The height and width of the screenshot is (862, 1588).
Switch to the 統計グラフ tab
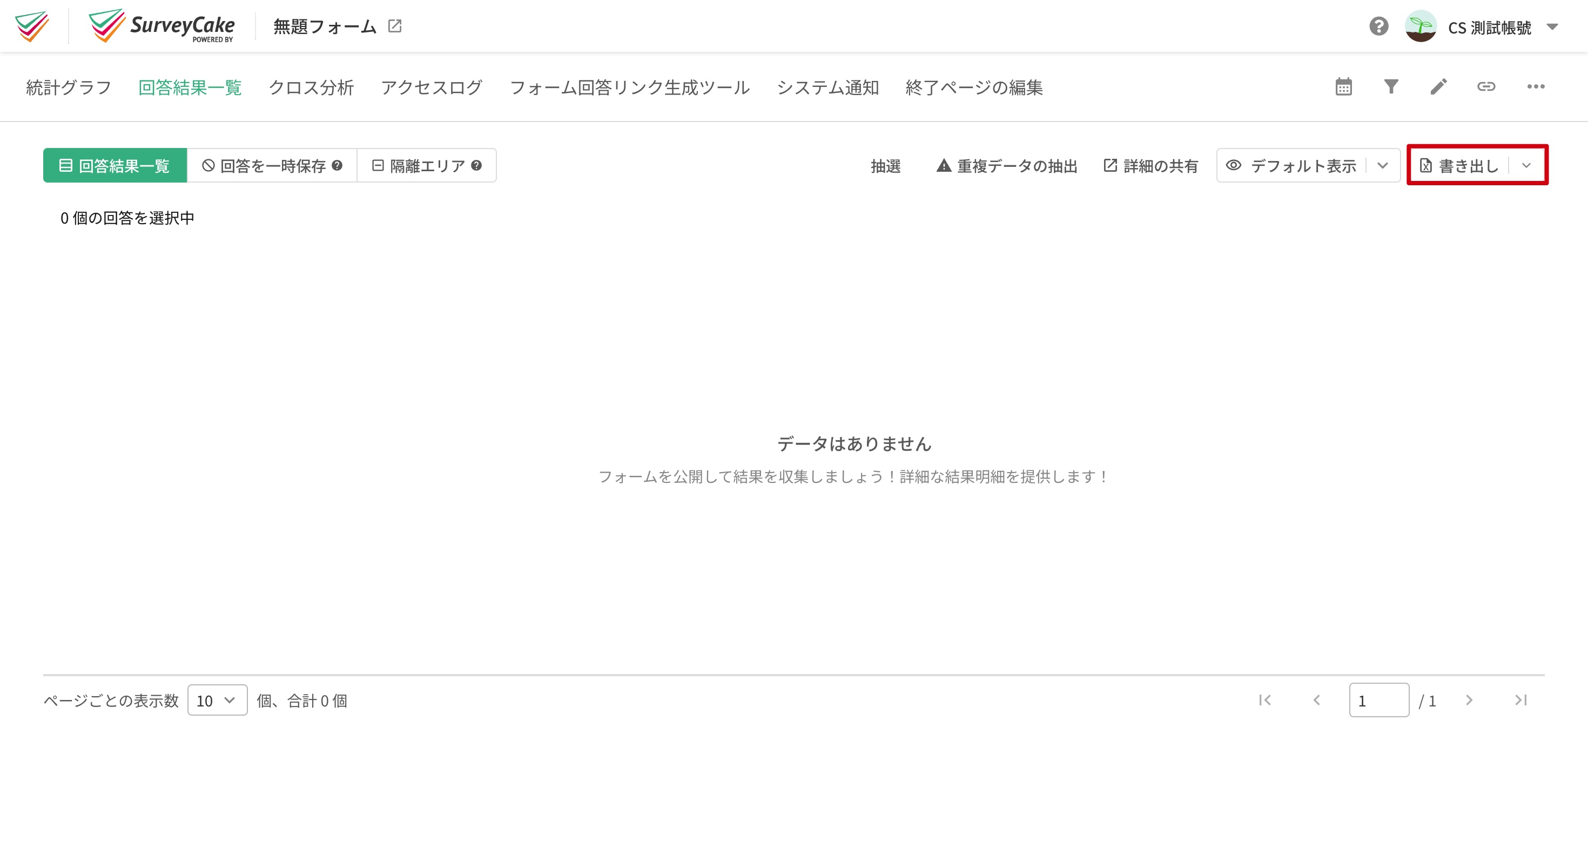pos(69,87)
